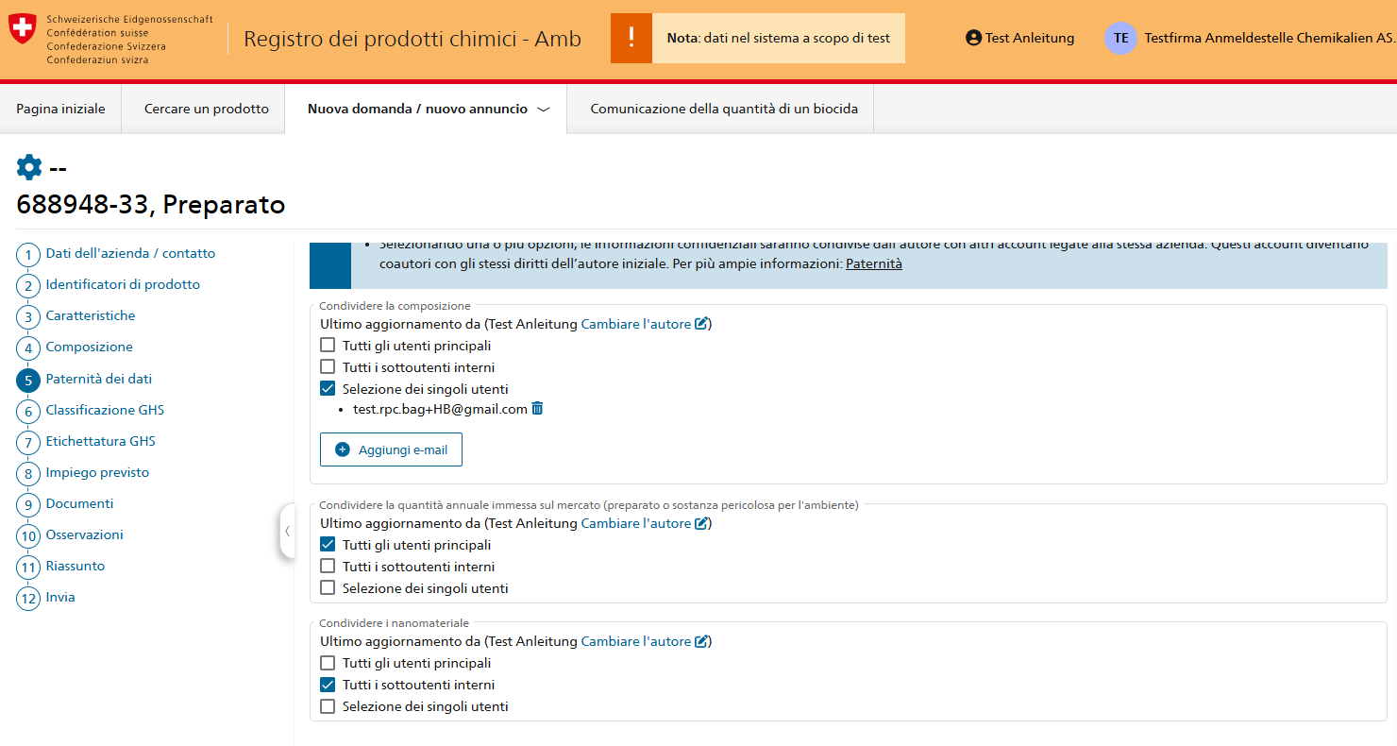Image resolution: width=1397 pixels, height=746 pixels.
Task: Click the TE avatar circle for Testfirma
Action: (1119, 38)
